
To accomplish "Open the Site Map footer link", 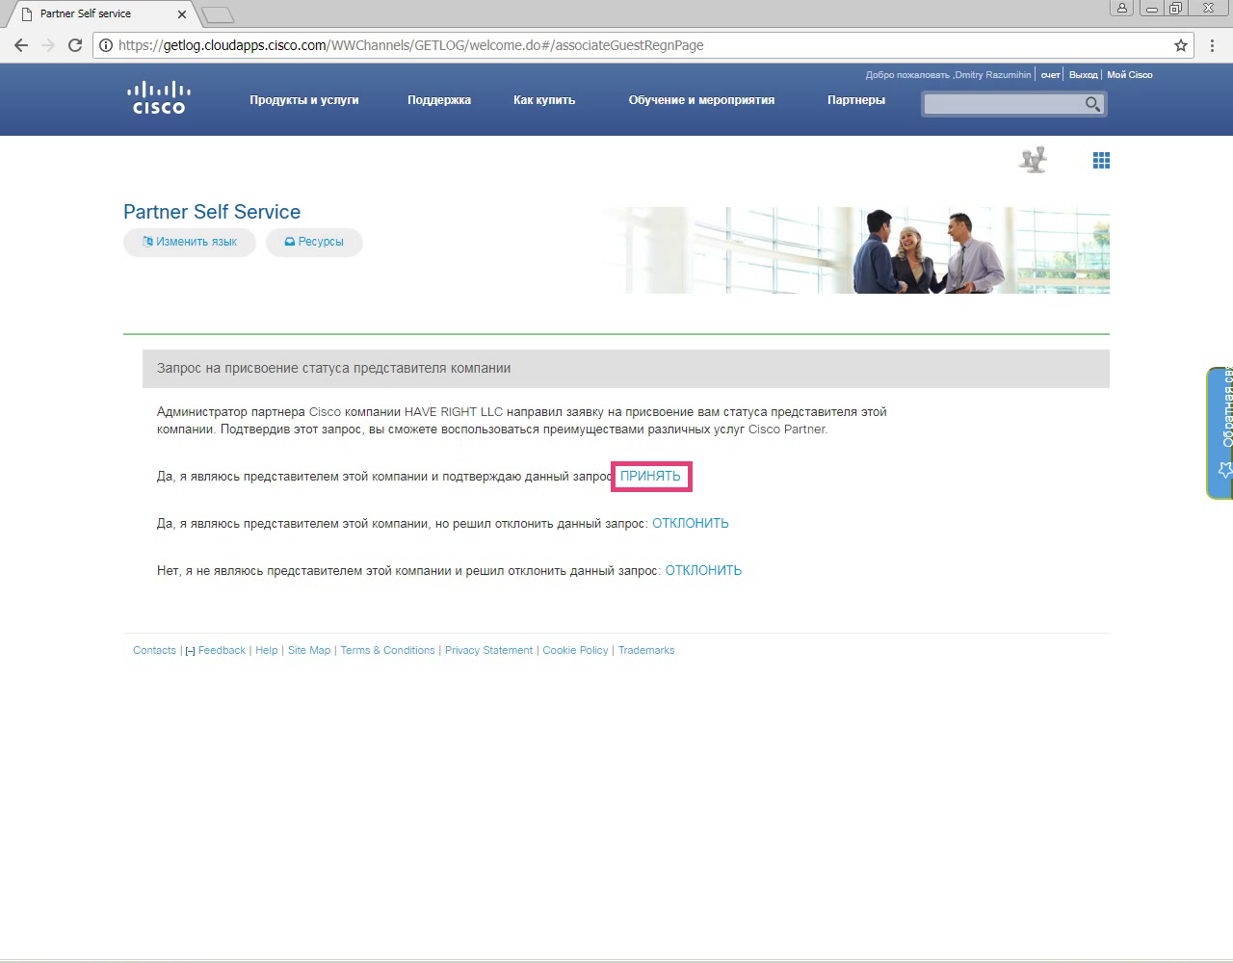I will tap(309, 650).
